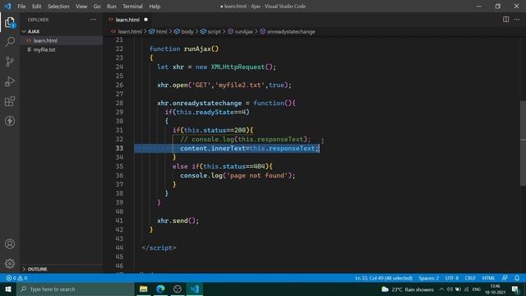Click body breadcrumb item
Screen dimensions: 526x296
click(x=187, y=31)
